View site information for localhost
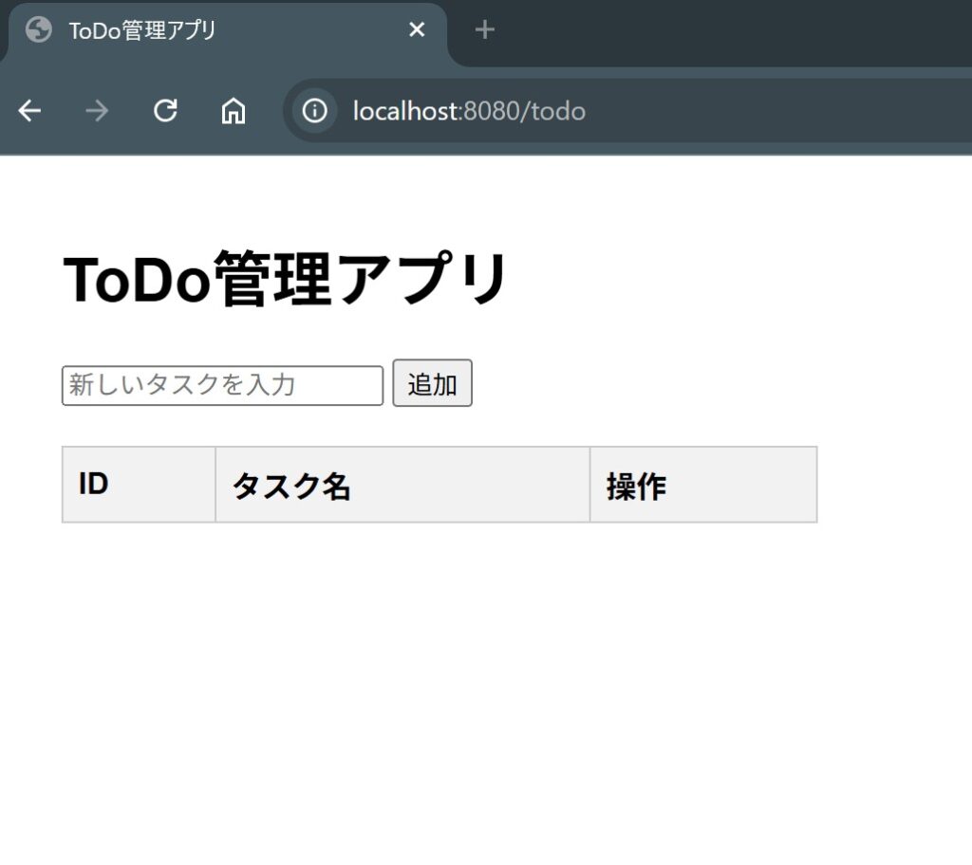Image resolution: width=972 pixels, height=865 pixels. [314, 111]
